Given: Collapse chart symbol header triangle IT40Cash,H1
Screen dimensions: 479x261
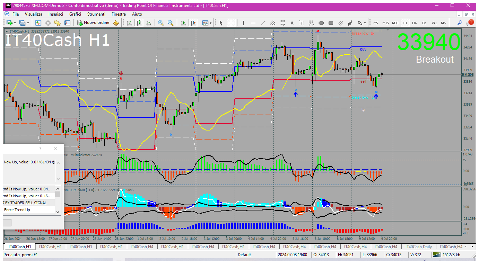Looking at the screenshot, I should (7, 31).
